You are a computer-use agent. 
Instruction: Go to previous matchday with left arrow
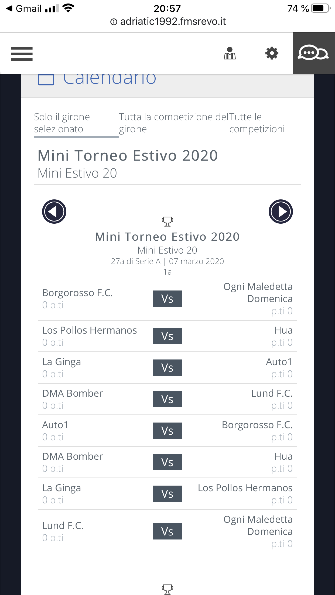[x=54, y=212]
